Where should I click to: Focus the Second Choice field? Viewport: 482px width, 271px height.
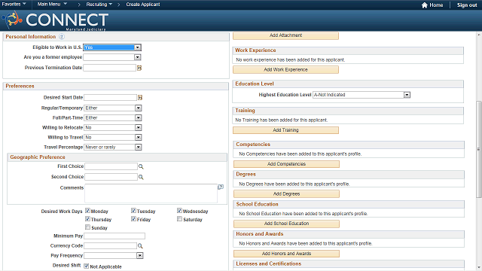click(x=111, y=177)
